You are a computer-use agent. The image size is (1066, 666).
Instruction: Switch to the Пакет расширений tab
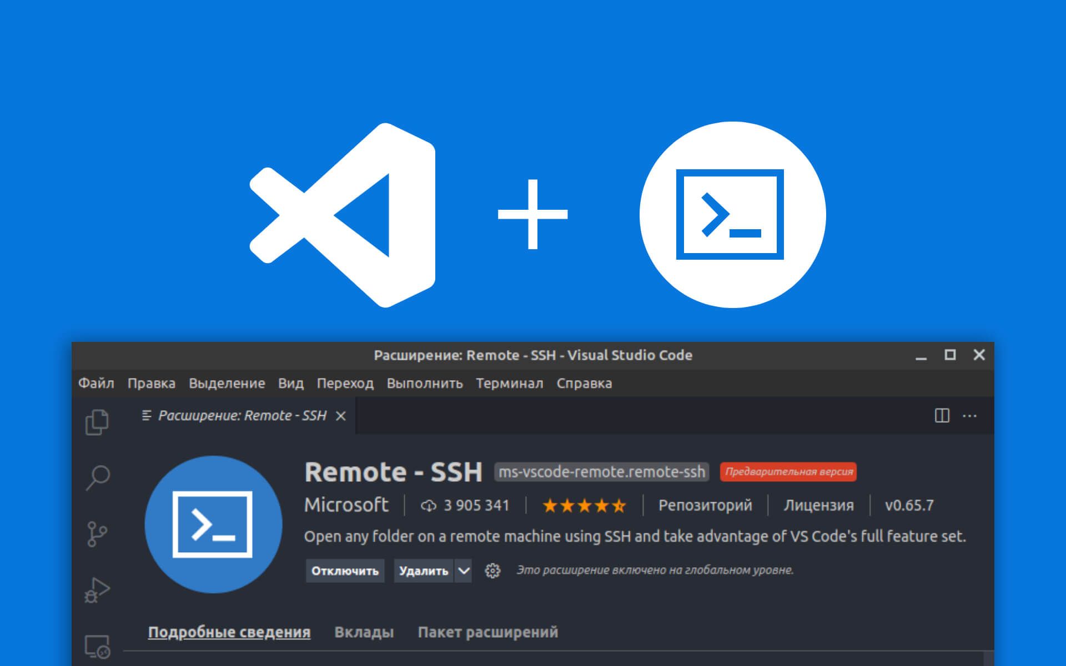coord(487,632)
